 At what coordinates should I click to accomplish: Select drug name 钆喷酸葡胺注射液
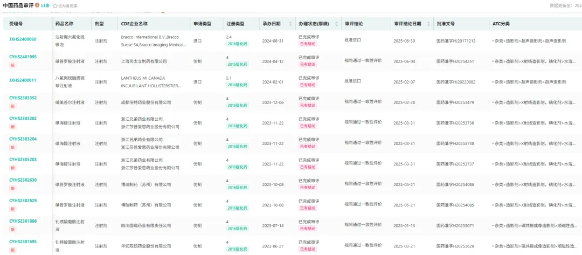[70, 225]
